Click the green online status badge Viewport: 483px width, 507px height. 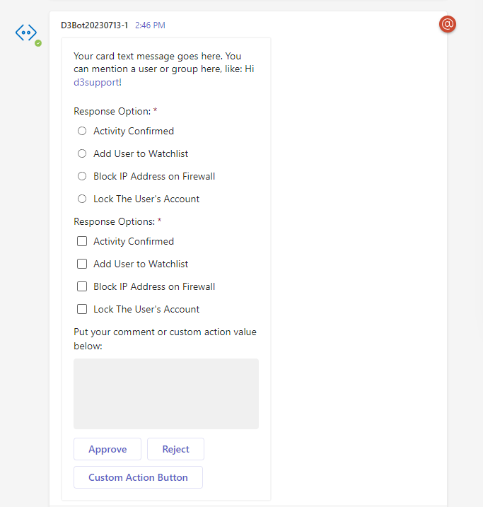tap(38, 43)
